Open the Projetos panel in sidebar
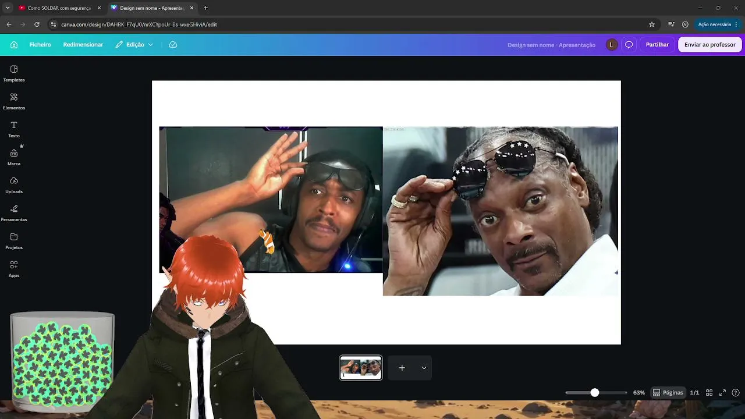This screenshot has height=419, width=745. (14, 241)
